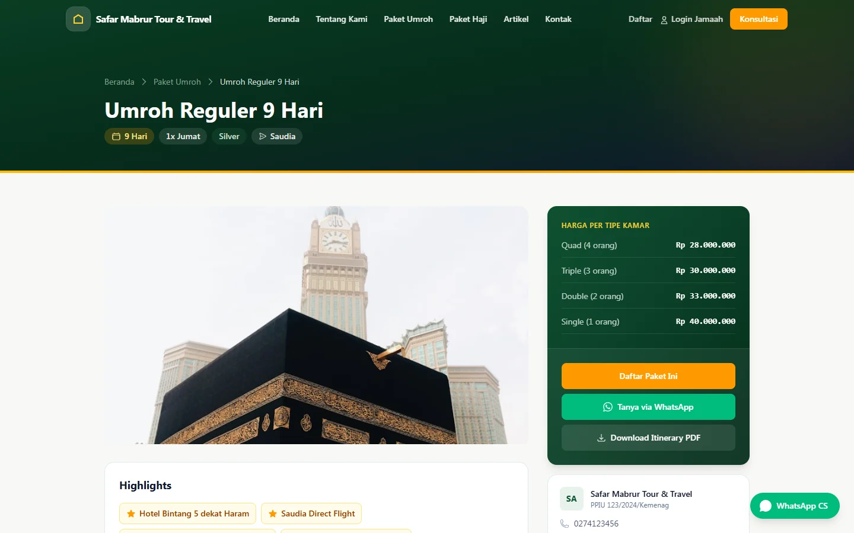Screen dimensions: 854x533
Task: Click the download icon in Itinerary PDF button
Action: click(601, 438)
